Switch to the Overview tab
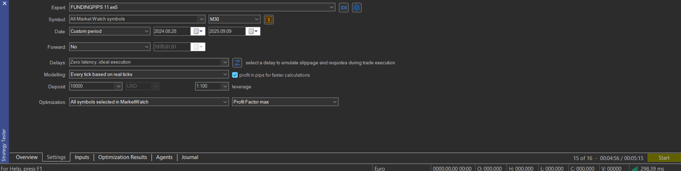Image resolution: width=681 pixels, height=171 pixels. point(27,157)
